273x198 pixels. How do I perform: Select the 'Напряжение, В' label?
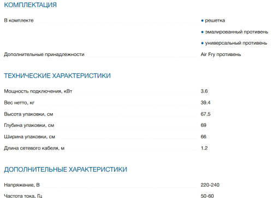point(22,185)
